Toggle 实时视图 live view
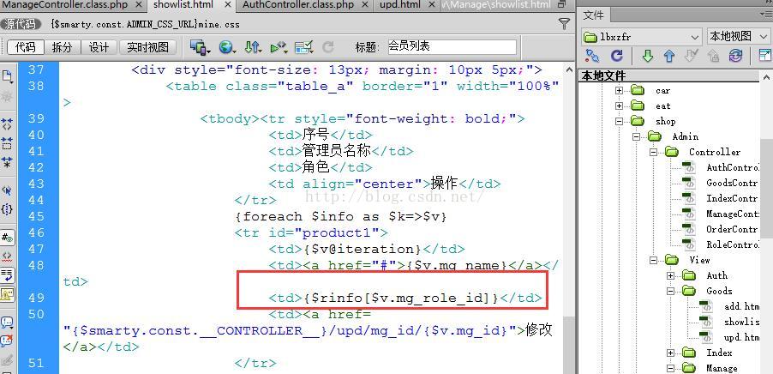Screen dimensions: 773x374 point(148,47)
